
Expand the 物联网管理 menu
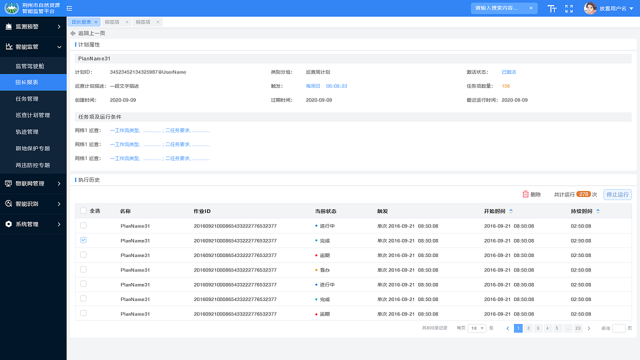click(59, 183)
